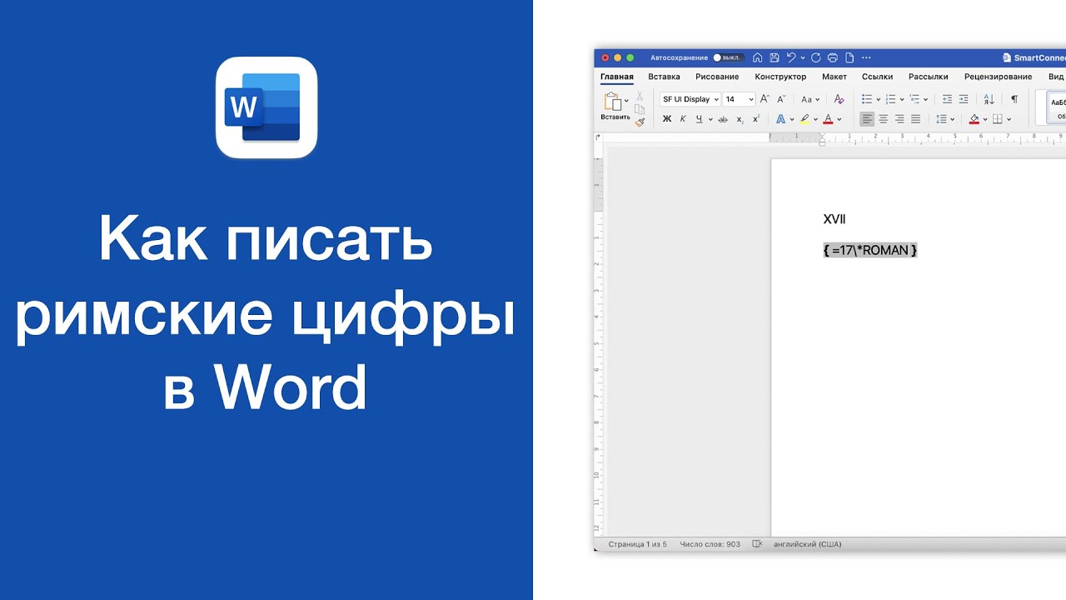Open the font color dropdown arrow
The width and height of the screenshot is (1066, 600).
(839, 119)
